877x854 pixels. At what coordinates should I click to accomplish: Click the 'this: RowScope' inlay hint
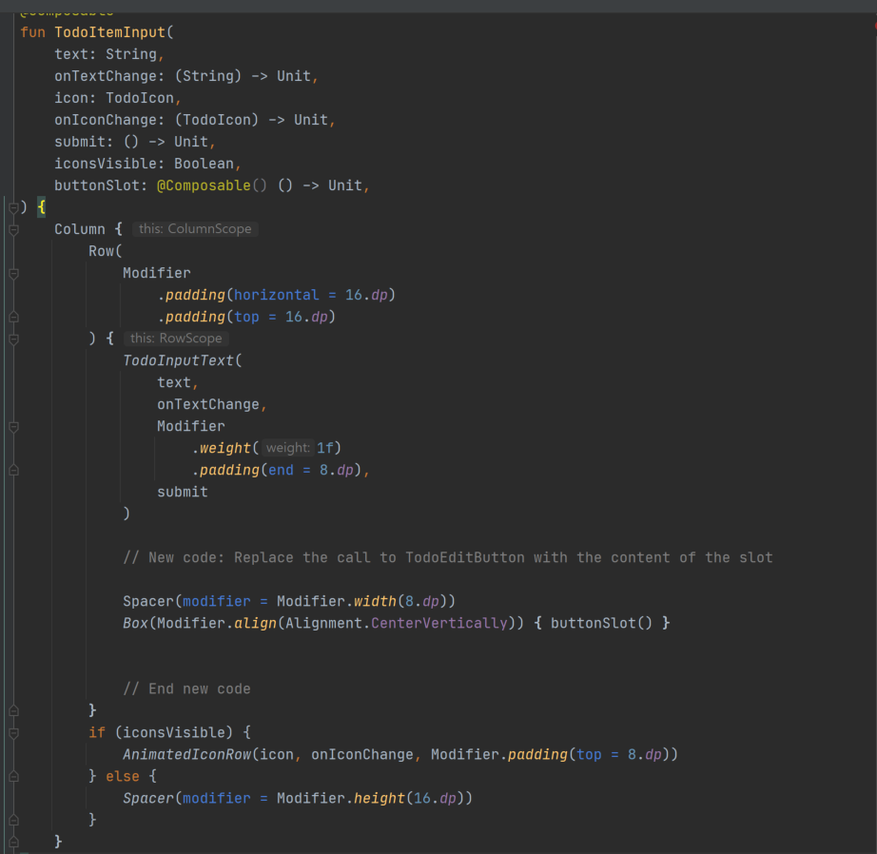(176, 339)
